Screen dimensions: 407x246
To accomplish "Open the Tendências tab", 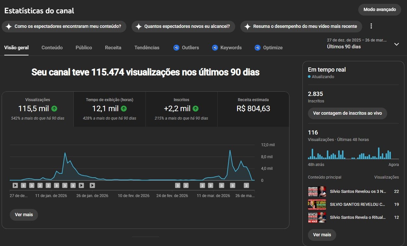I will pyautogui.click(x=147, y=48).
